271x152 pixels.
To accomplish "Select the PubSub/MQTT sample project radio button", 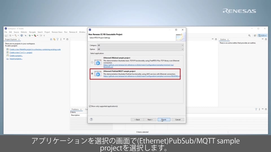I will (x=92, y=74).
